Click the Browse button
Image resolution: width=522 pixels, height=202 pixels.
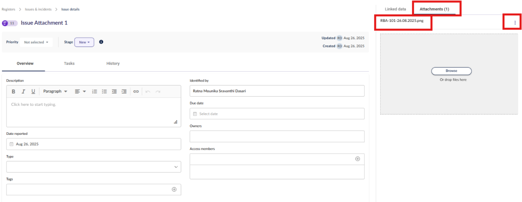coord(452,71)
